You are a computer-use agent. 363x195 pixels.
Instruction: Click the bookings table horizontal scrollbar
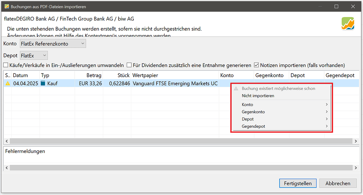coord(181,141)
